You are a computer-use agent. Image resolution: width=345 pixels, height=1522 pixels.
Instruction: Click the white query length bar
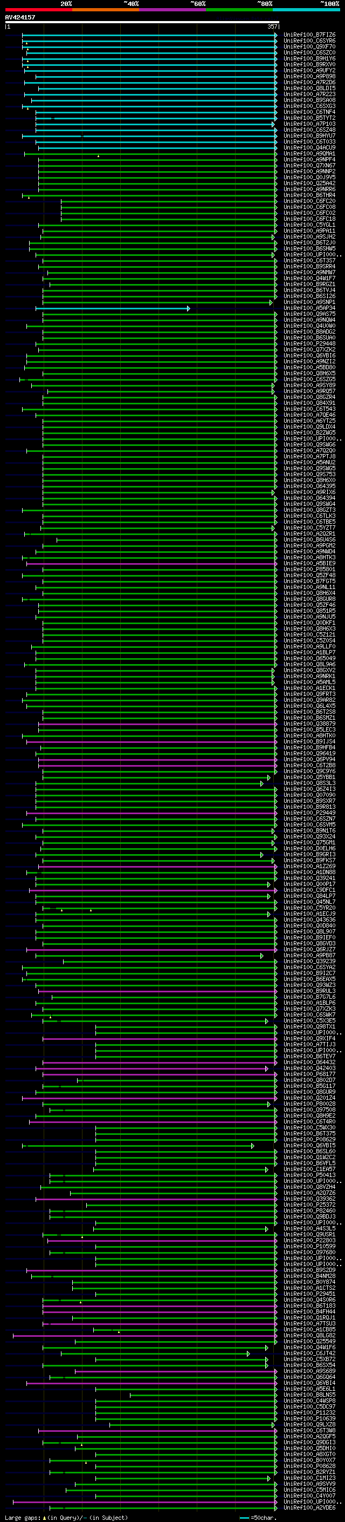tap(142, 23)
